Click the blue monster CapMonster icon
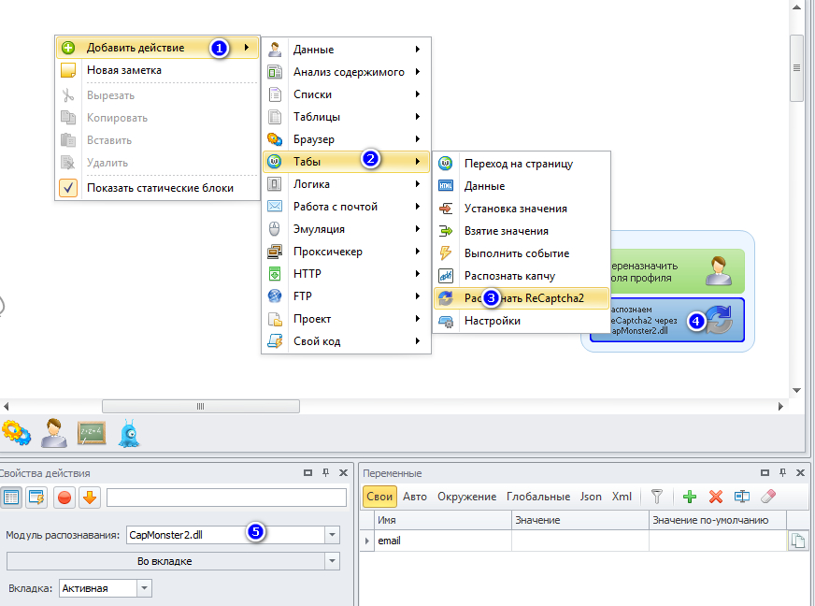 click(129, 433)
